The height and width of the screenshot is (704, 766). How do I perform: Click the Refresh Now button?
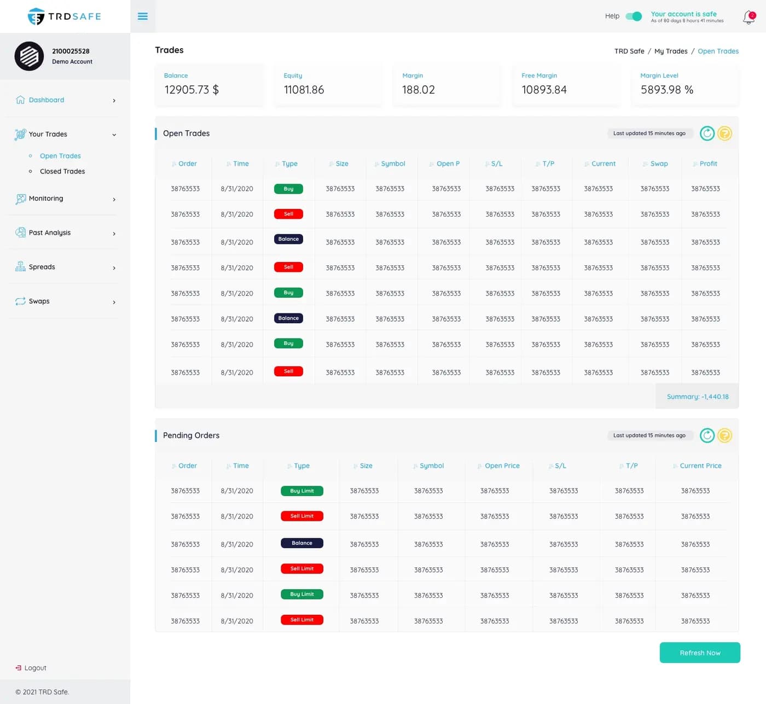[x=700, y=653]
